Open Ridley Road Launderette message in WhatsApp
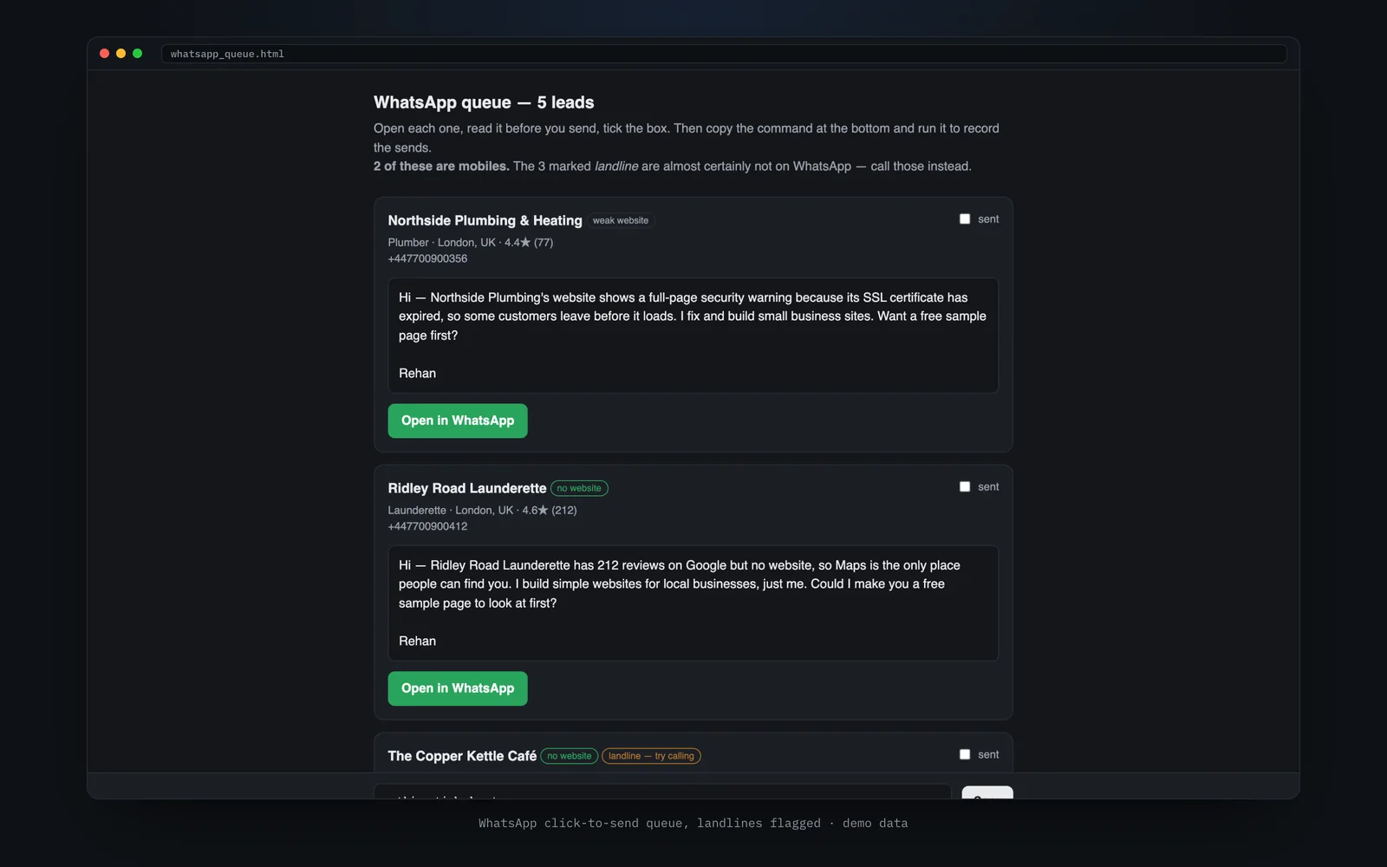The image size is (1387, 867). tap(458, 688)
